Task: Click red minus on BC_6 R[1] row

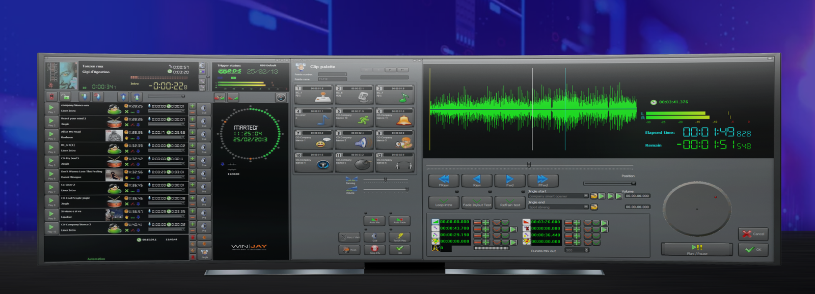Action: point(193,152)
